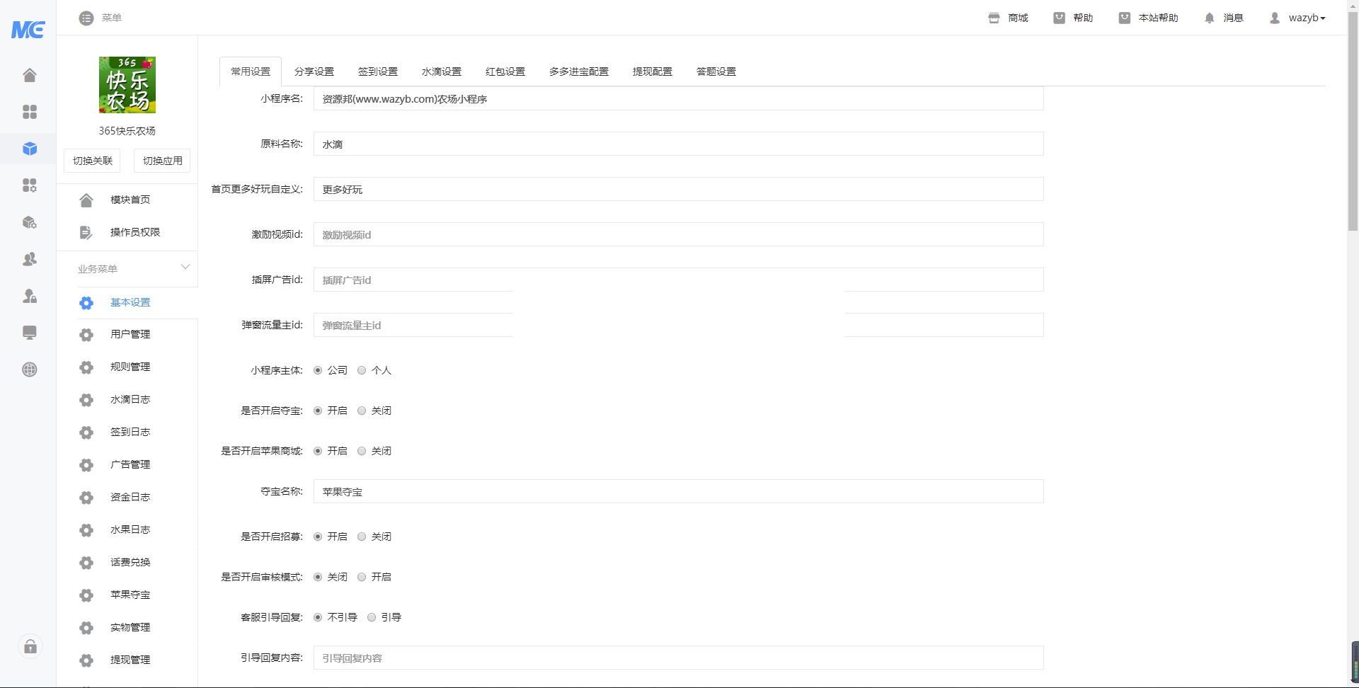Switch to 水滴设置 tab

[x=442, y=71]
